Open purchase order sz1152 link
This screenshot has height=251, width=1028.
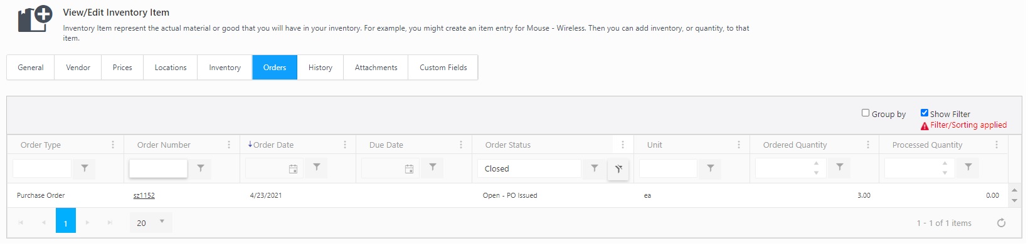pos(144,195)
